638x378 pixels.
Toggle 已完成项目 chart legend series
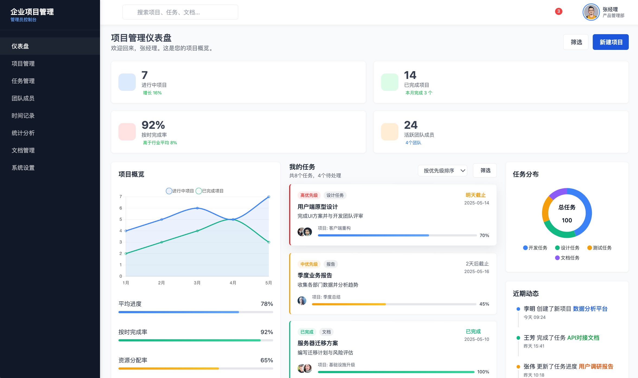pyautogui.click(x=210, y=191)
